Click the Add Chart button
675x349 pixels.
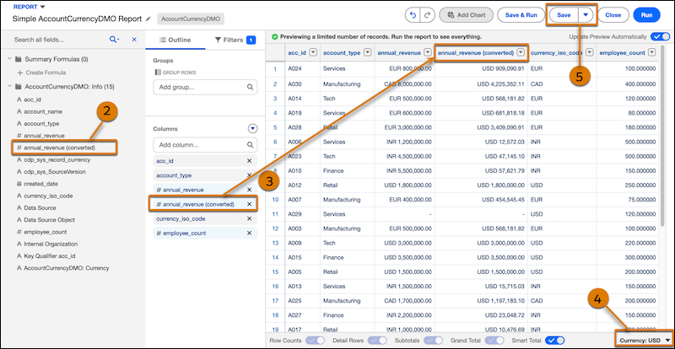(x=467, y=15)
